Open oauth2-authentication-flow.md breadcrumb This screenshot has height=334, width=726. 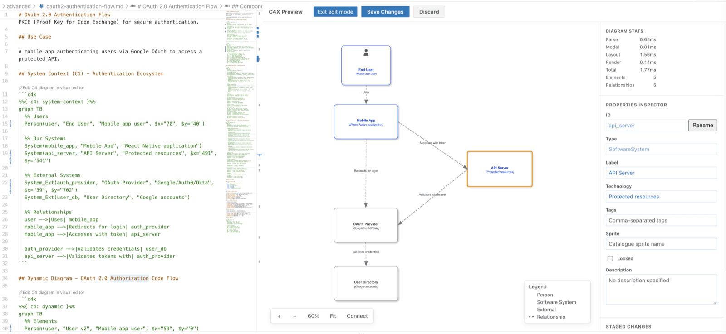pyautogui.click(x=84, y=6)
